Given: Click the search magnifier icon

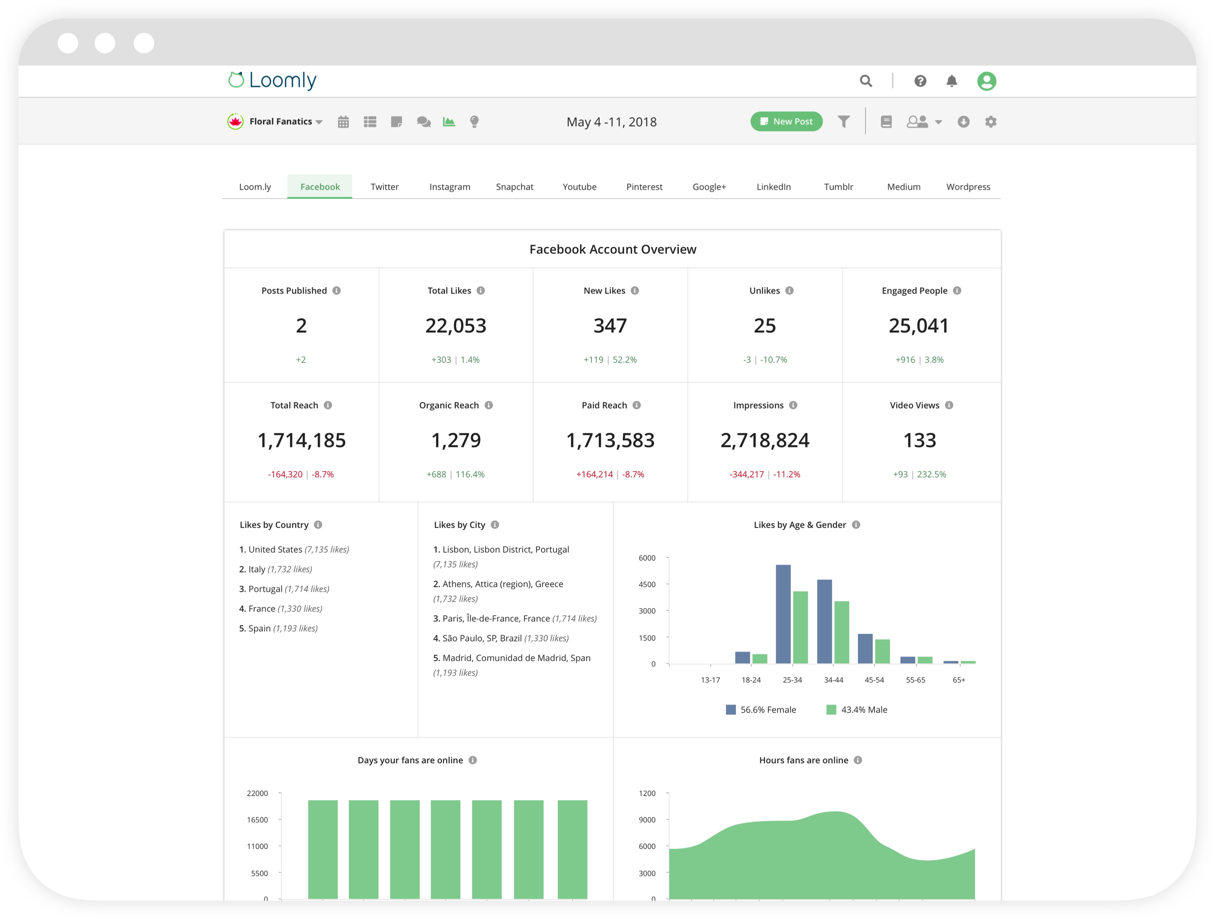Looking at the screenshot, I should coord(866,81).
